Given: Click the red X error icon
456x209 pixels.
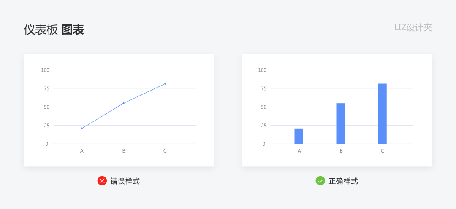Looking at the screenshot, I should [102, 181].
